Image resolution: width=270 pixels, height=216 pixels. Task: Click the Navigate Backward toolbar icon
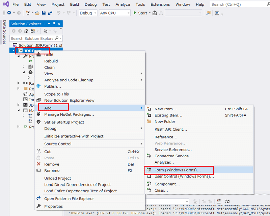tap(9, 13)
